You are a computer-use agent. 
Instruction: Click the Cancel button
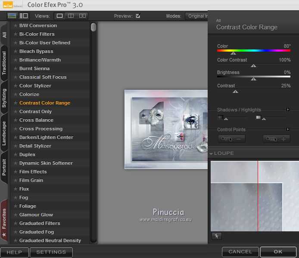click(240, 252)
